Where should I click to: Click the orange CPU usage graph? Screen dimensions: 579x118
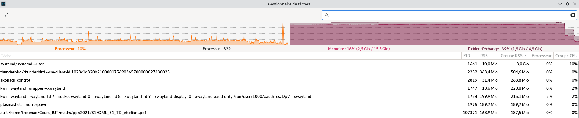(x=144, y=33)
